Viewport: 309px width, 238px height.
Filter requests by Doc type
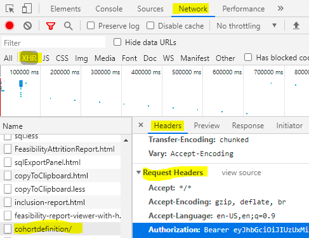150,58
